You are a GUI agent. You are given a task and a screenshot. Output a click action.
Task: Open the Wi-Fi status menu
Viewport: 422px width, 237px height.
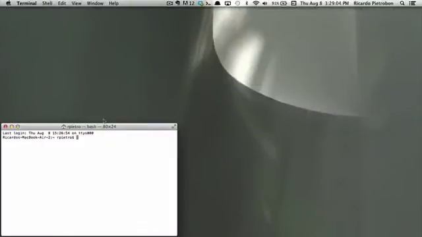click(256, 3)
